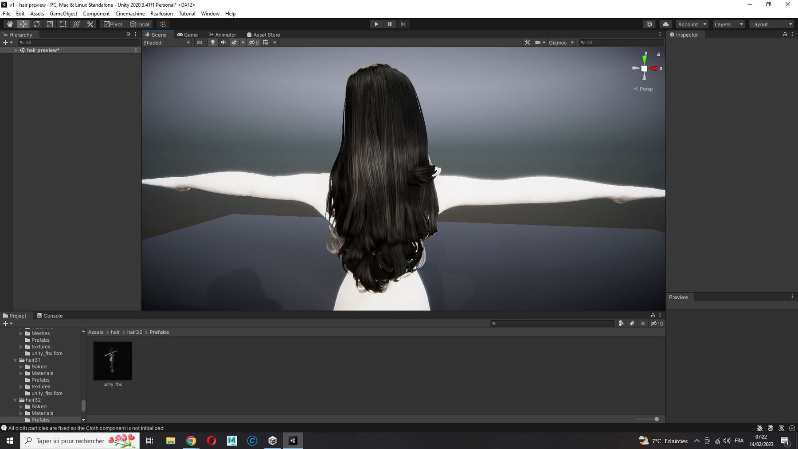Open scene effects dropdown arrow
The image size is (798, 449).
tap(243, 43)
